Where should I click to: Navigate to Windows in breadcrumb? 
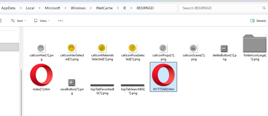(78, 8)
